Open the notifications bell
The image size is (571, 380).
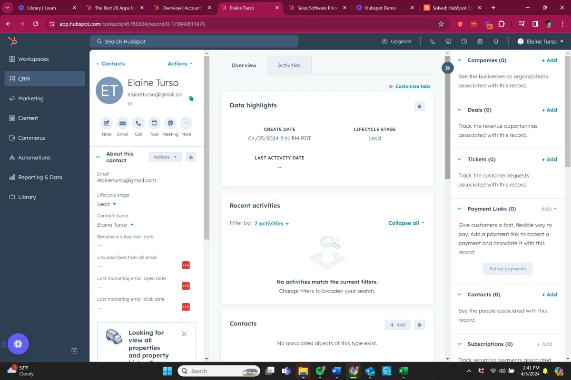496,41
